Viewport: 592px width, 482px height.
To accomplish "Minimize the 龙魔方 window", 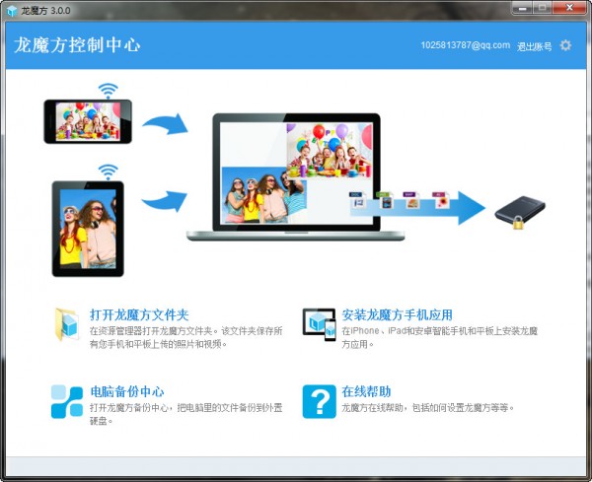I will pyautogui.click(x=523, y=8).
